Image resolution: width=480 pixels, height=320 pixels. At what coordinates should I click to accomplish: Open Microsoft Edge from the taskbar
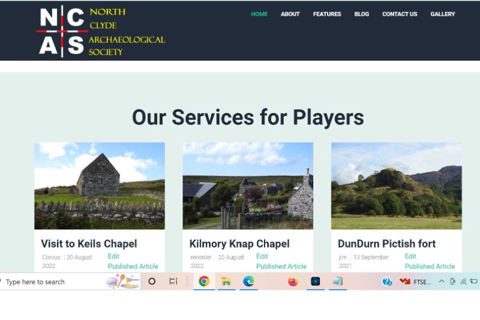[x=248, y=281]
